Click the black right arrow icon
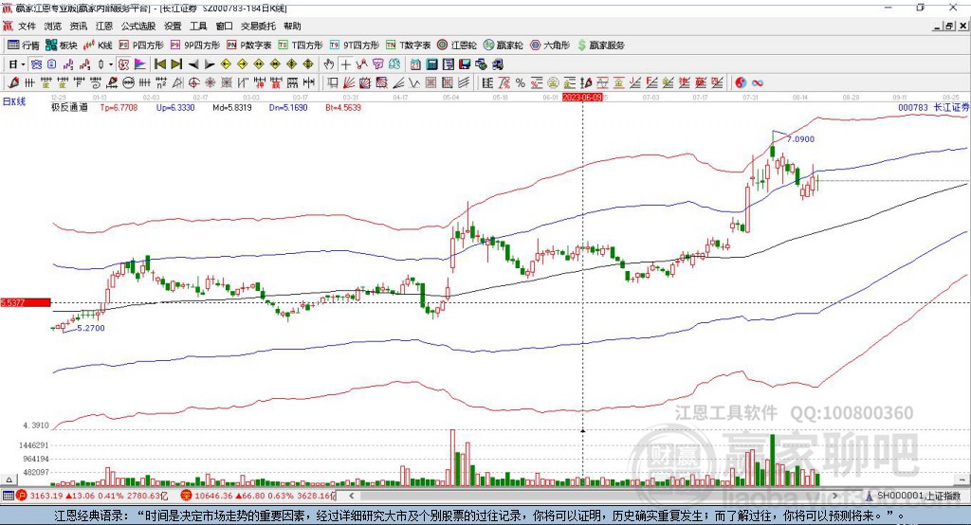The image size is (971, 525). (x=210, y=64)
